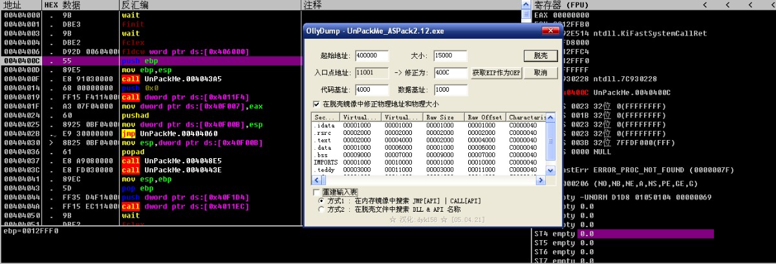Click the 大小 field containing 15000
Screen dimensions: 776x264
tap(451, 56)
